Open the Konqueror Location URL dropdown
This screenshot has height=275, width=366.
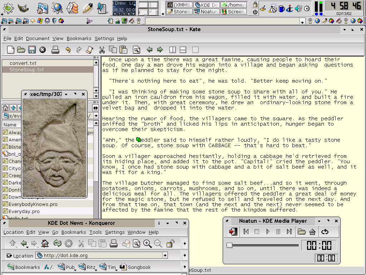pyautogui.click(x=165, y=255)
